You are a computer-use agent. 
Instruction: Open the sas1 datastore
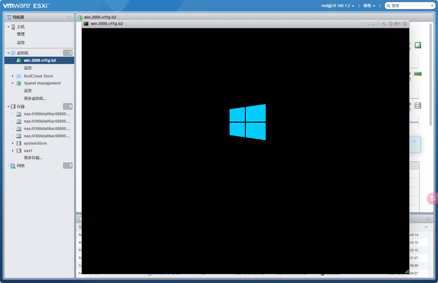[x=28, y=151]
